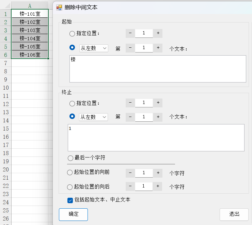
Task: Increase the 终止 指定位置 value with plus
Action: [x=158, y=103]
